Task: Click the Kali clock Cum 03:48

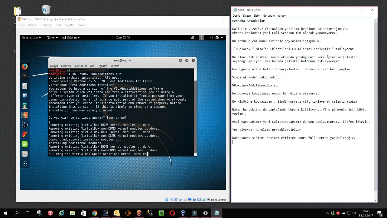Action: (123, 38)
